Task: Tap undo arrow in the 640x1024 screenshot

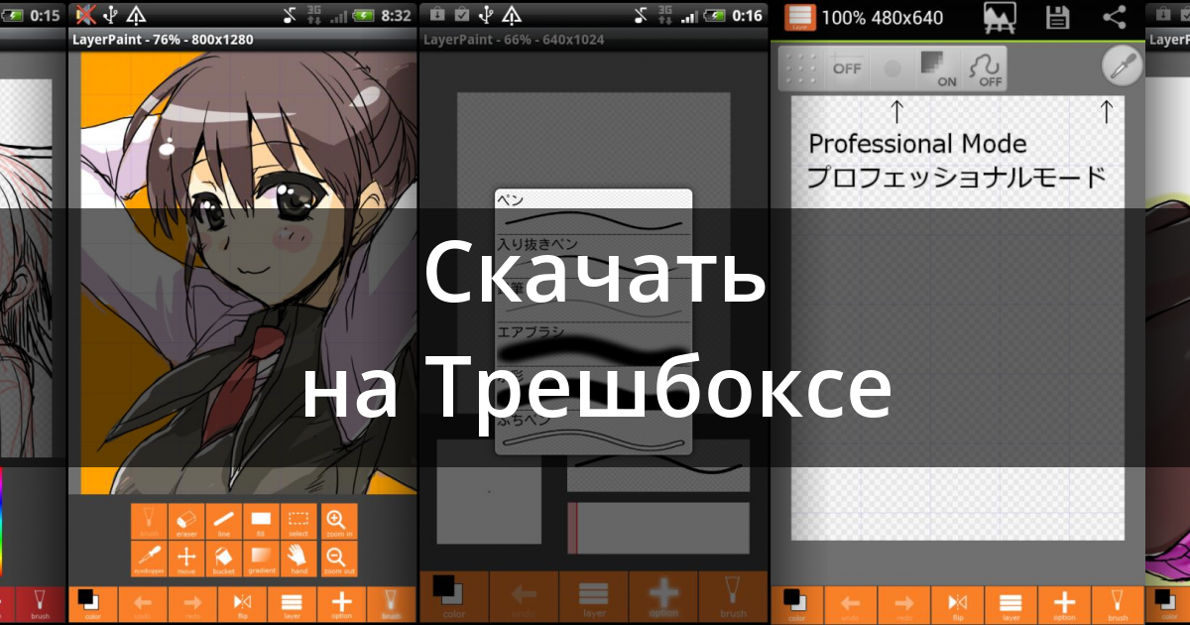Action: [524, 598]
